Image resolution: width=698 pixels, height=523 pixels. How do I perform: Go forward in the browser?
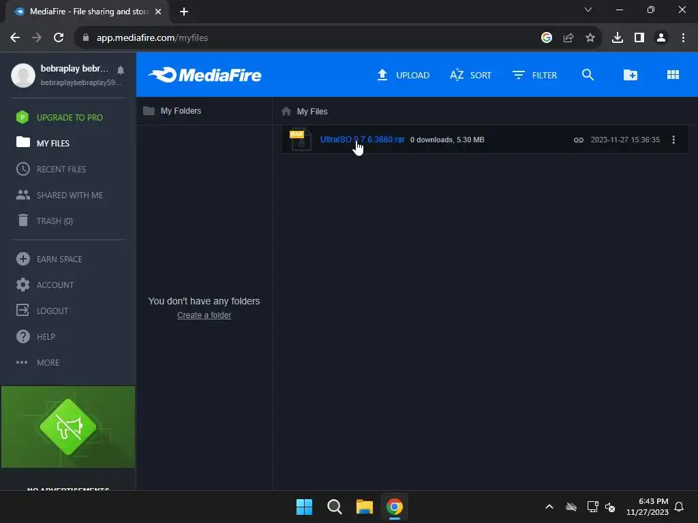pos(37,38)
